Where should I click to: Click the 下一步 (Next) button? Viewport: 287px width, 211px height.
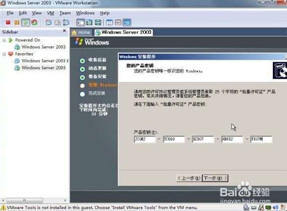(215, 178)
